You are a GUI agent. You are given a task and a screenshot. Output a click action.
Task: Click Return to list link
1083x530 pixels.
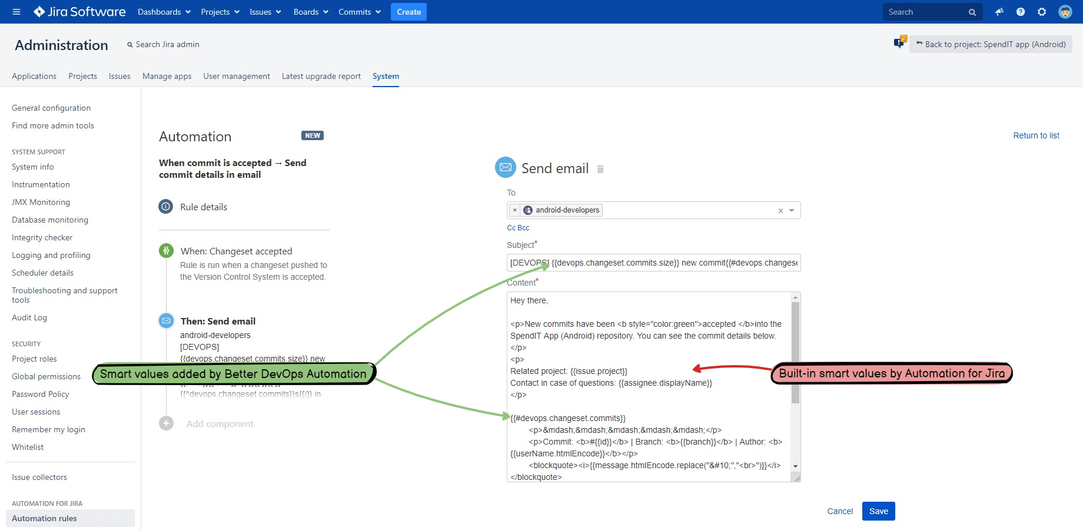pos(1036,135)
